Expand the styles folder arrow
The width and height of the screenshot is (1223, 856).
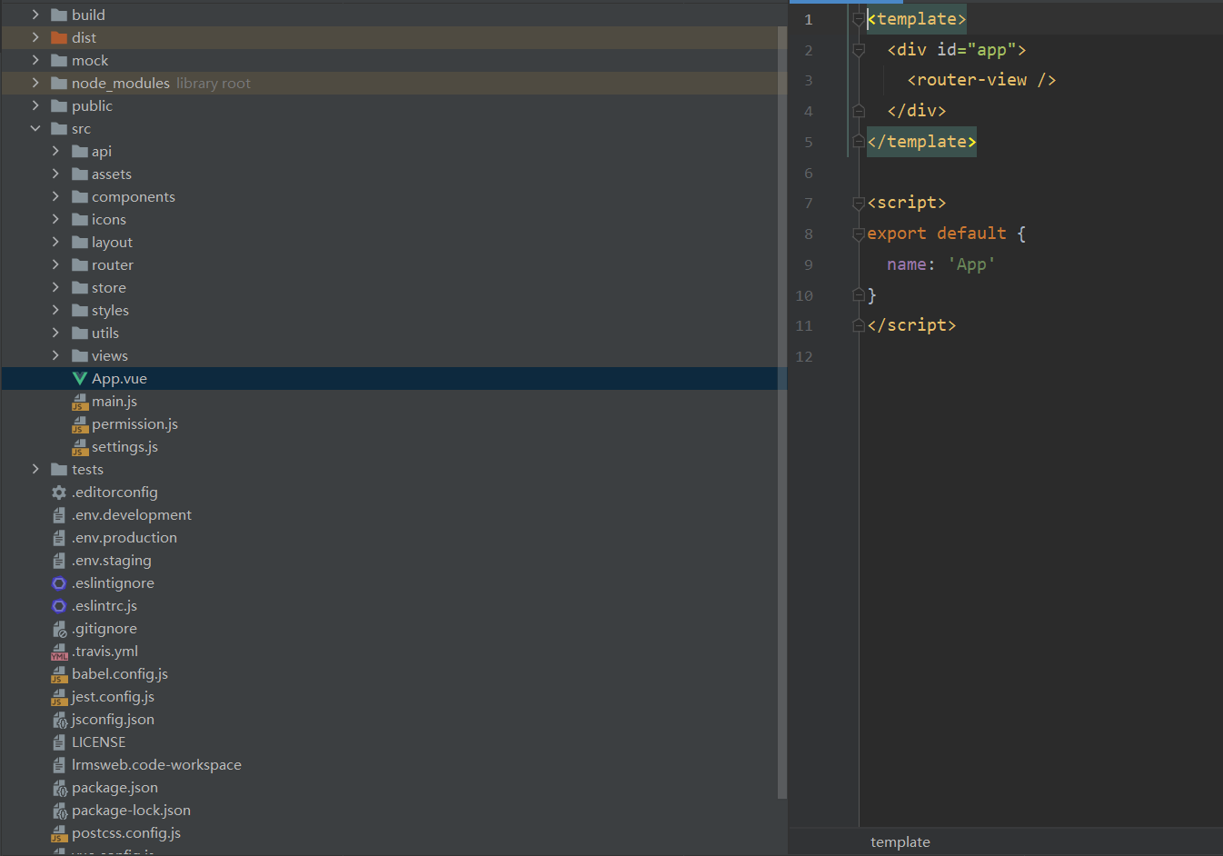click(x=55, y=310)
